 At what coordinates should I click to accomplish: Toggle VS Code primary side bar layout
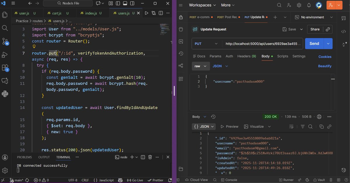[118, 4]
